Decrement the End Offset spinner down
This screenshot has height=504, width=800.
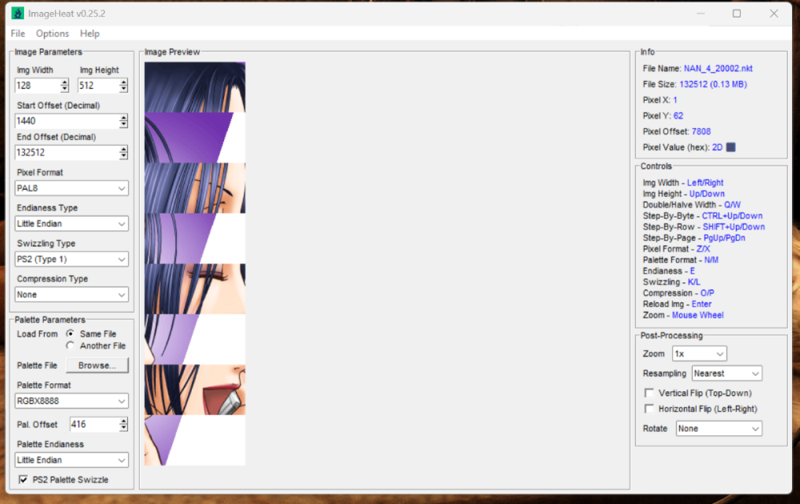click(123, 156)
